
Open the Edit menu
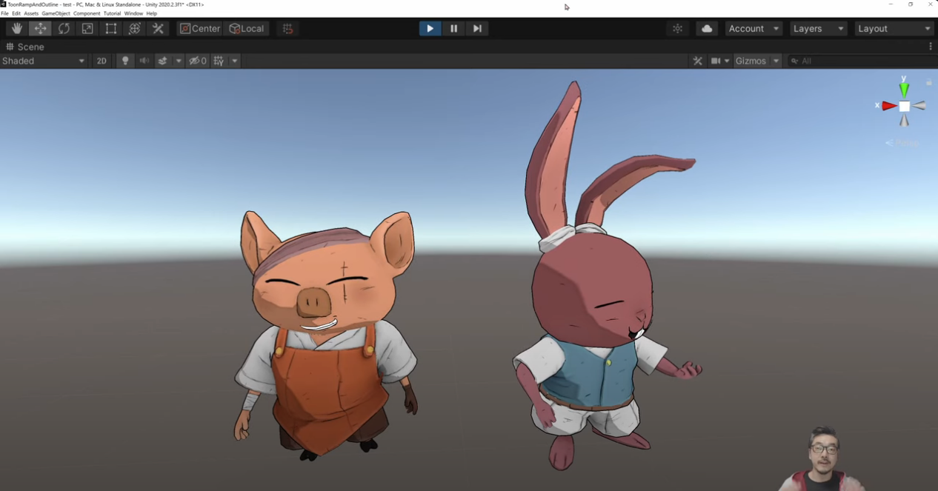pos(16,13)
